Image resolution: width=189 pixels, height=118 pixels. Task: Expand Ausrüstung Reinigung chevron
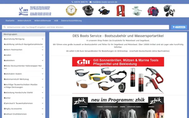point(43,39)
